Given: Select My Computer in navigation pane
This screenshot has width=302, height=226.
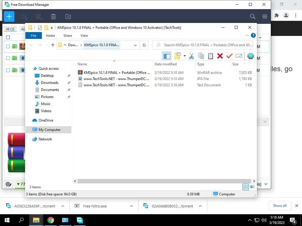Looking at the screenshot, I should pyautogui.click(x=48, y=130).
